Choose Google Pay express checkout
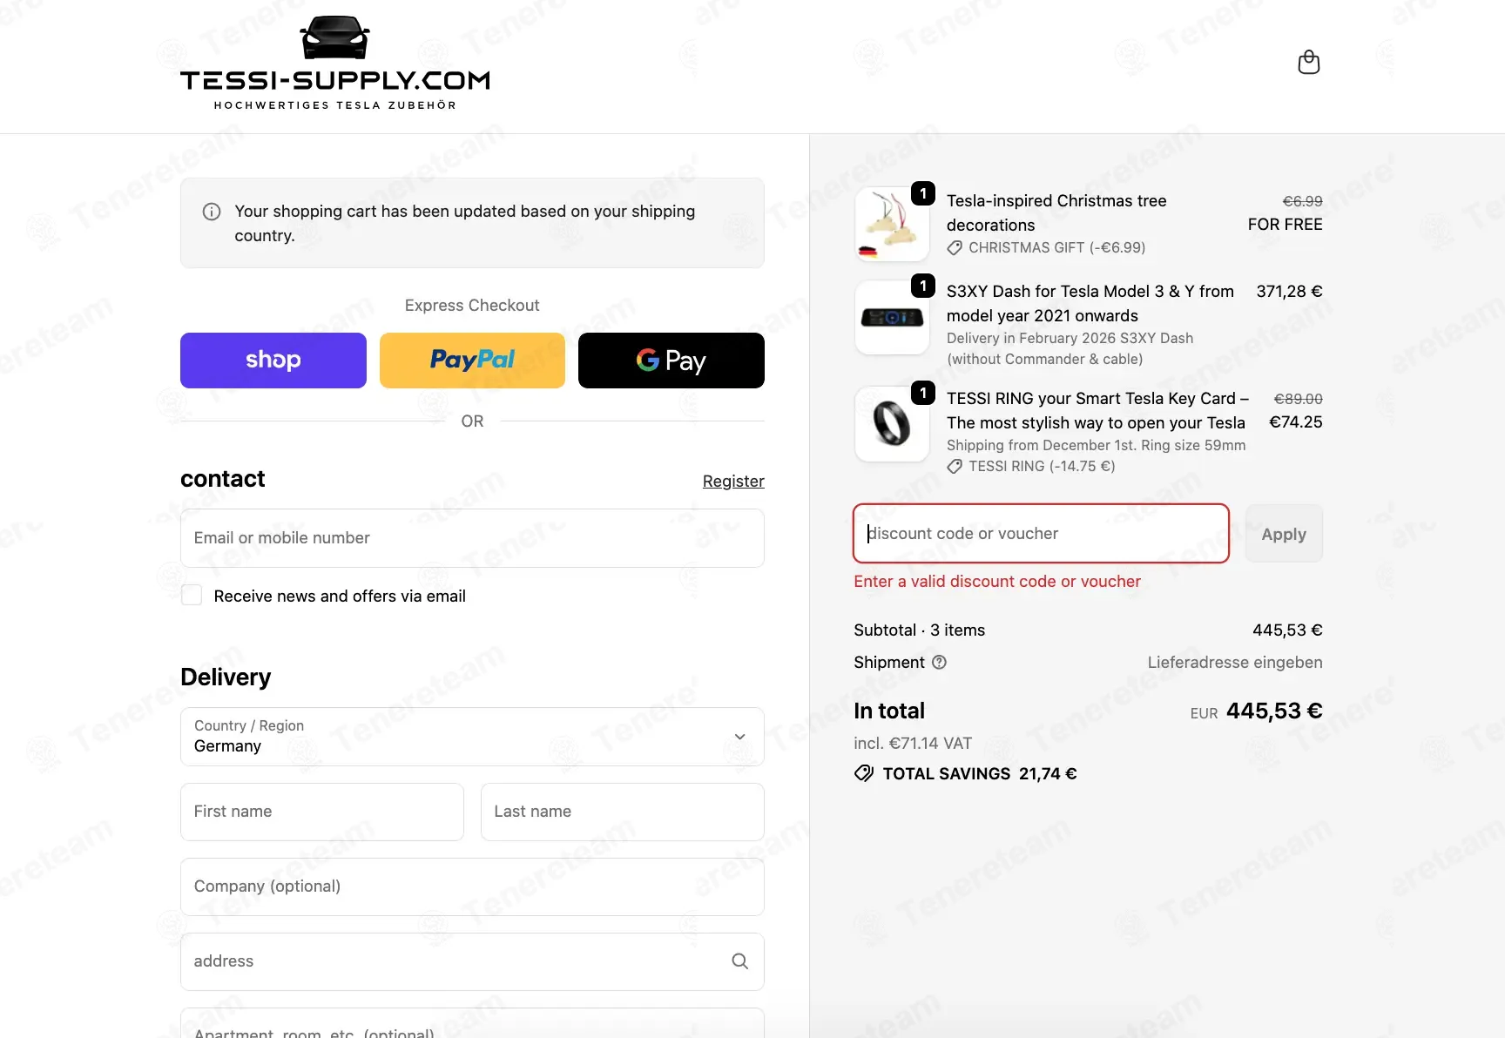 click(x=672, y=361)
